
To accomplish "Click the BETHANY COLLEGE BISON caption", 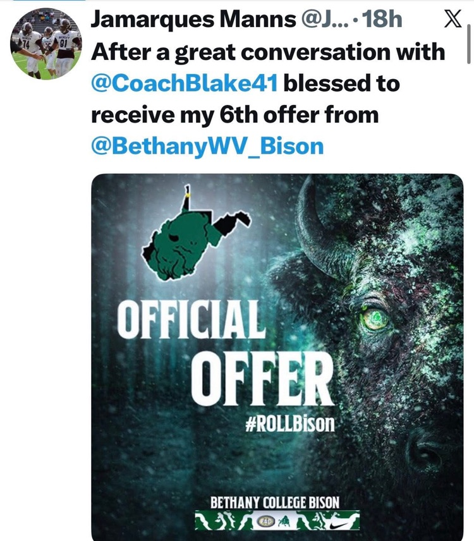I will pos(275,503).
